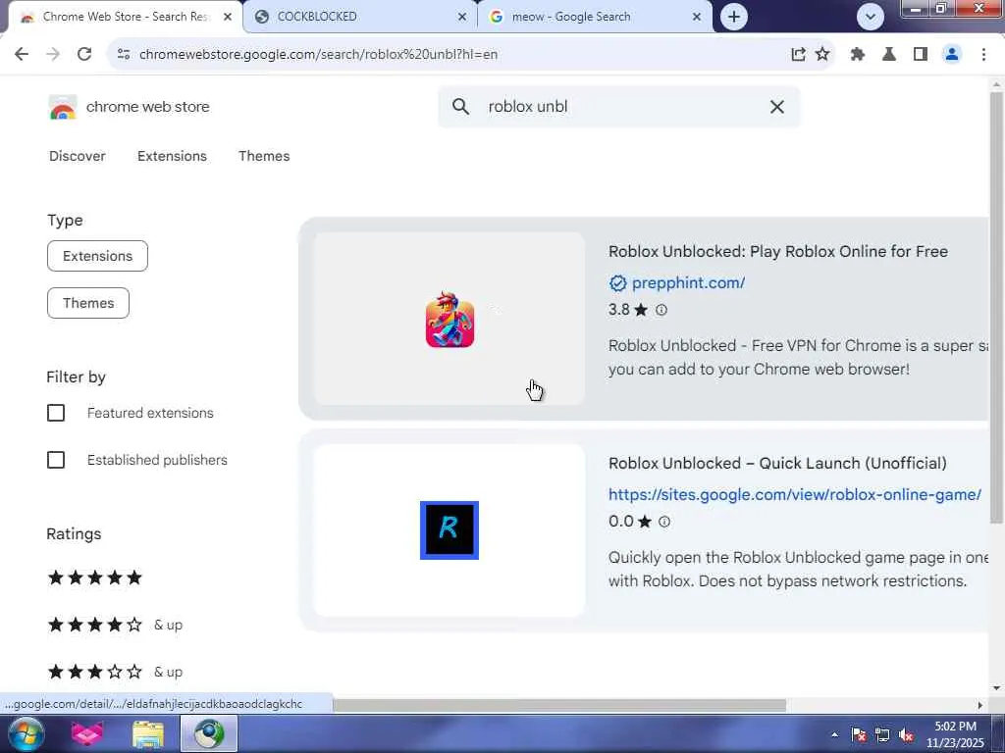Open the file explorer taskbar folder

coord(148,733)
